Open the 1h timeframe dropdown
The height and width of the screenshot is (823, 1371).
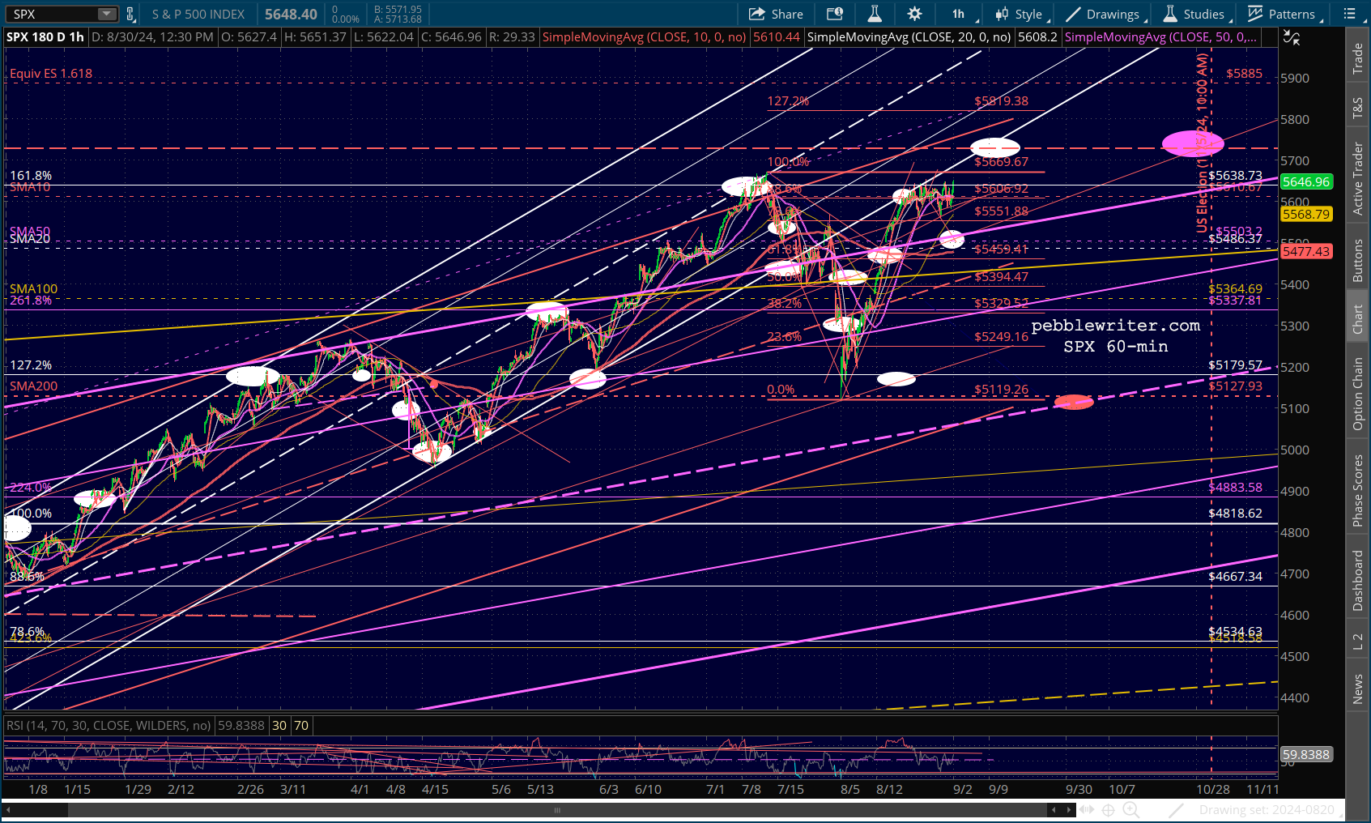pyautogui.click(x=962, y=14)
